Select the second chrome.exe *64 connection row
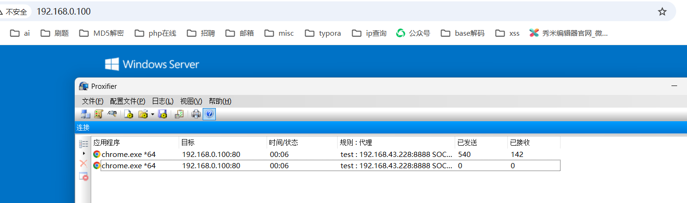 [326, 165]
